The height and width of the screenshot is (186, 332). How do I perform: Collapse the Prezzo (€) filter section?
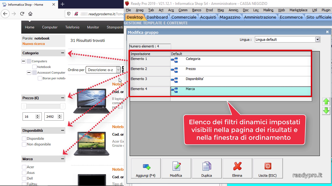pyautogui.click(x=63, y=98)
